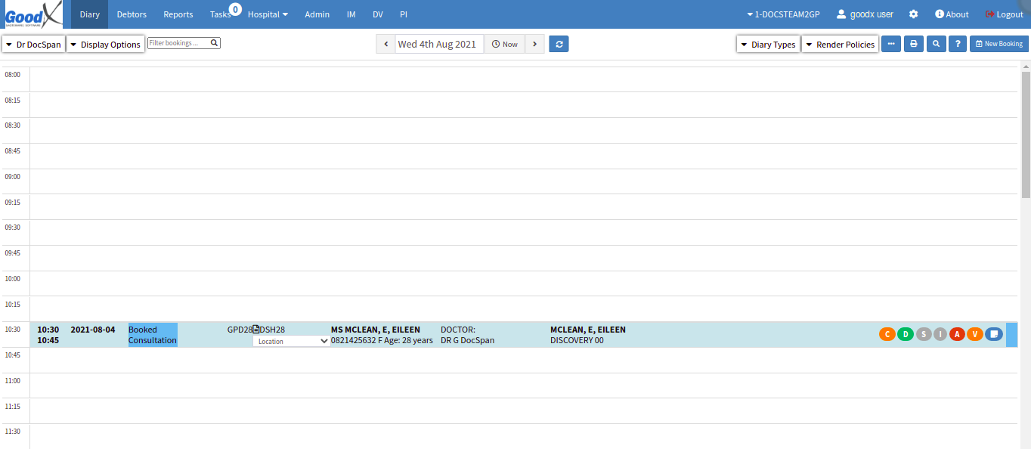Expand the Location select on booking
Screen dimensions: 1031x449
pos(292,342)
